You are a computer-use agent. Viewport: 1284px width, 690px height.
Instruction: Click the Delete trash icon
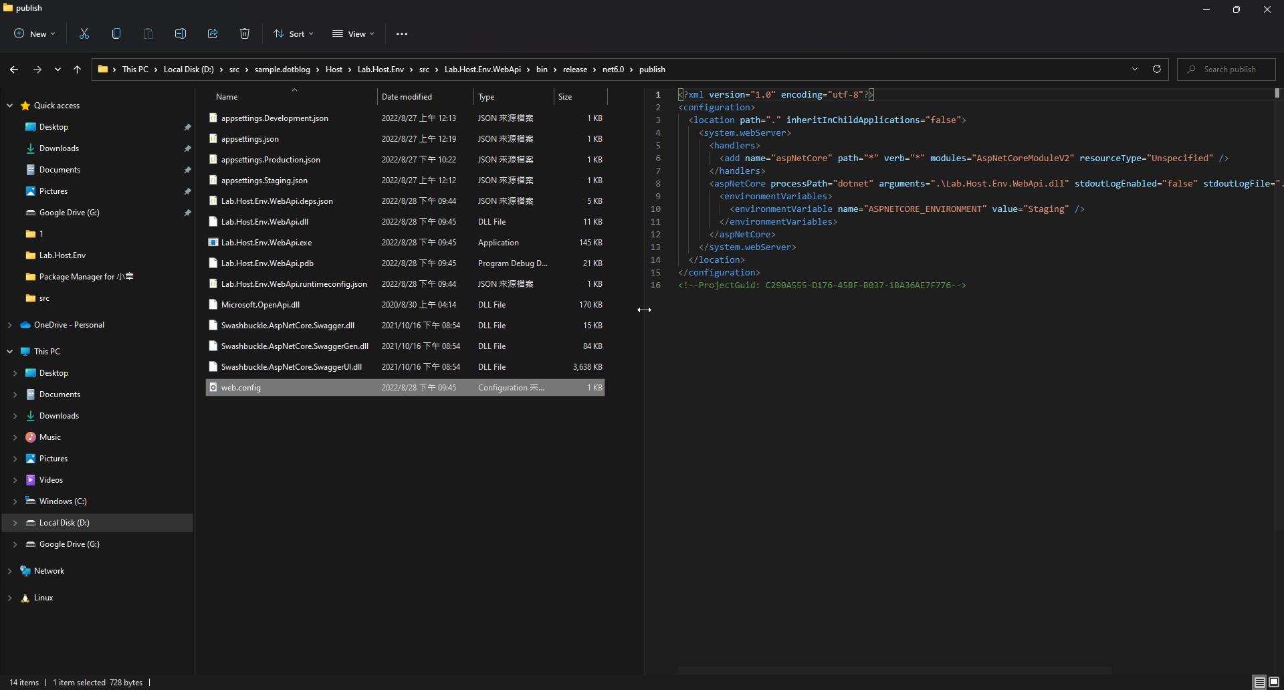pyautogui.click(x=245, y=33)
